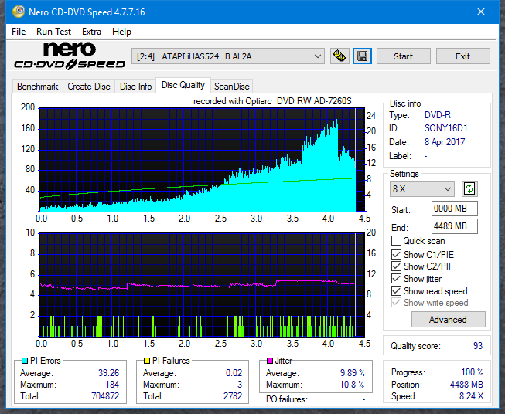The height and width of the screenshot is (414, 505).
Task: Click the recorded with Optiarc DVD RW caption
Action: pyautogui.click(x=272, y=101)
